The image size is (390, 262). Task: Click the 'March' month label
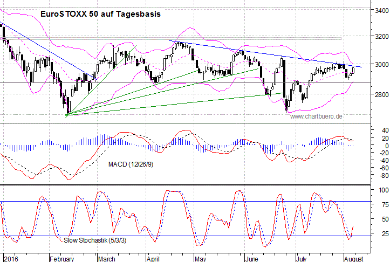coord(106,259)
